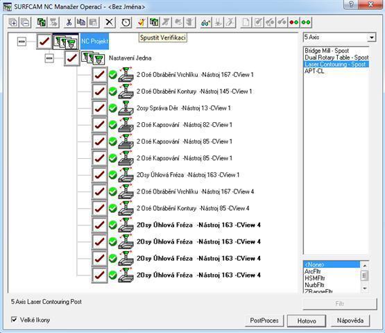Uncheck Úhlová Fréza Nástroj 163 CView 1
The height and width of the screenshot is (333, 385).
(x=99, y=175)
